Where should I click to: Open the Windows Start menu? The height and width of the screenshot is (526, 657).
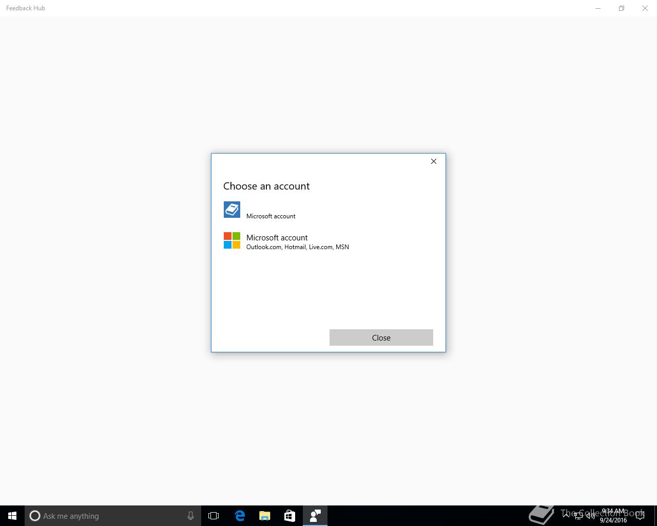(12, 516)
